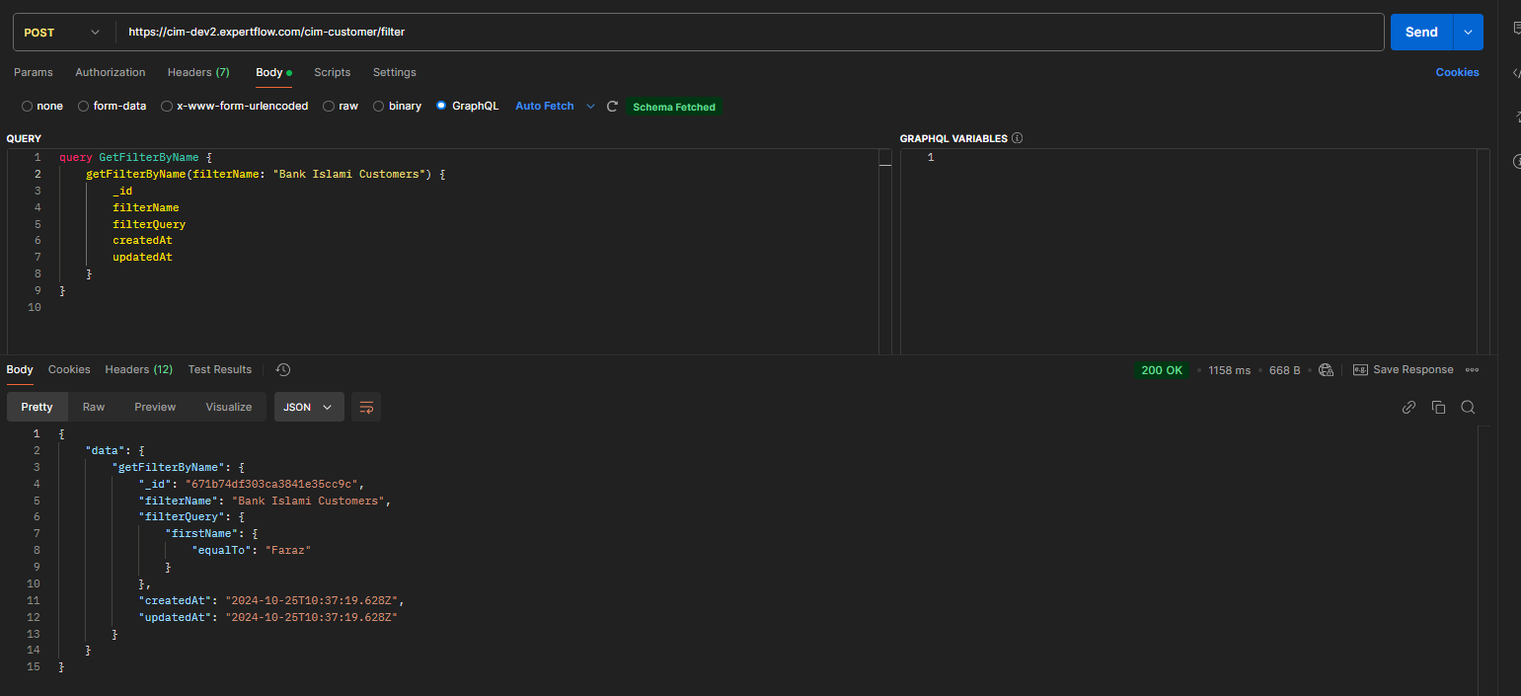Toggle the wrap lines icon
The image size is (1521, 696).
(366, 407)
